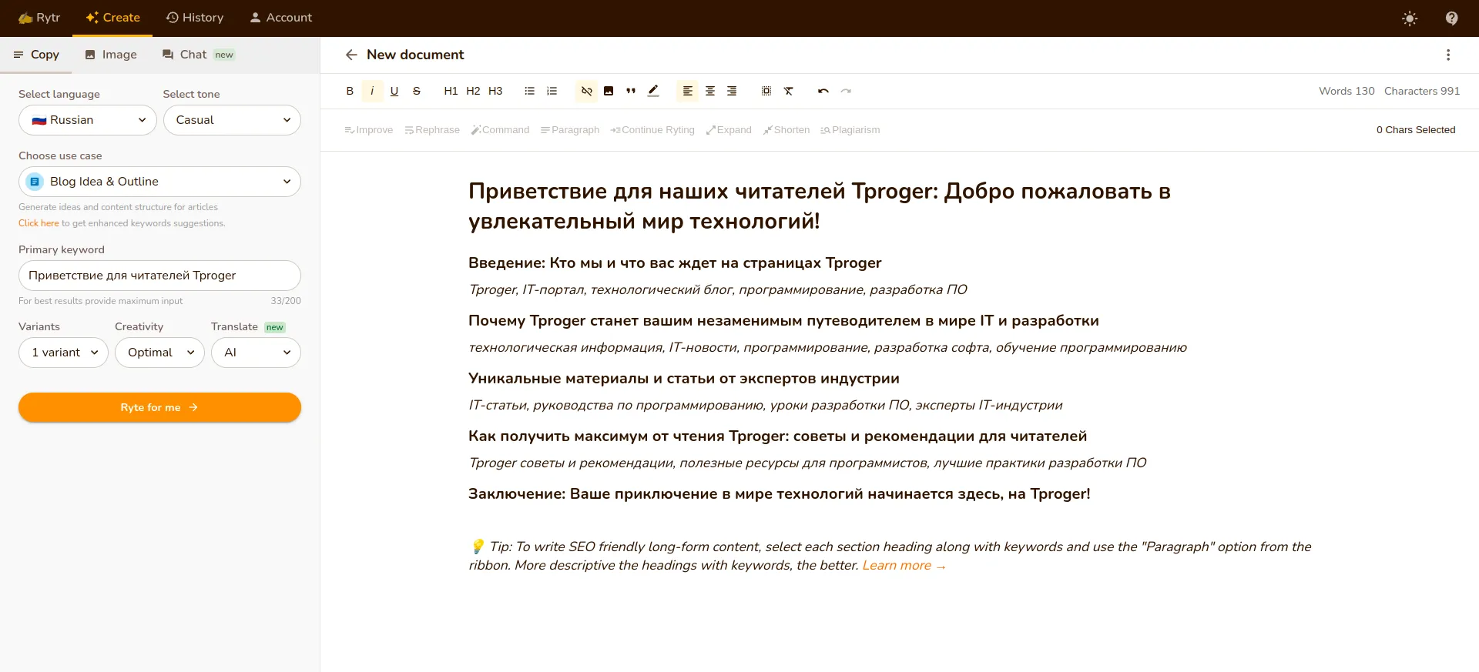Go back using the arrow beside New document
This screenshot has height=672, width=1479.
351,55
